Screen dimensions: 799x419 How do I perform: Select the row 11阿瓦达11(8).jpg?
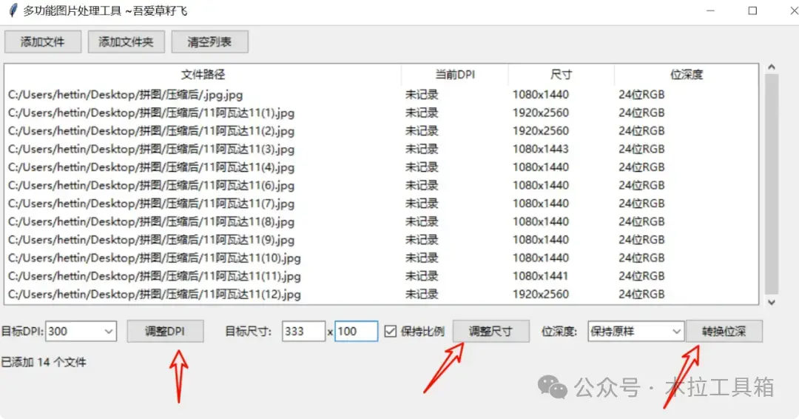[381, 221]
